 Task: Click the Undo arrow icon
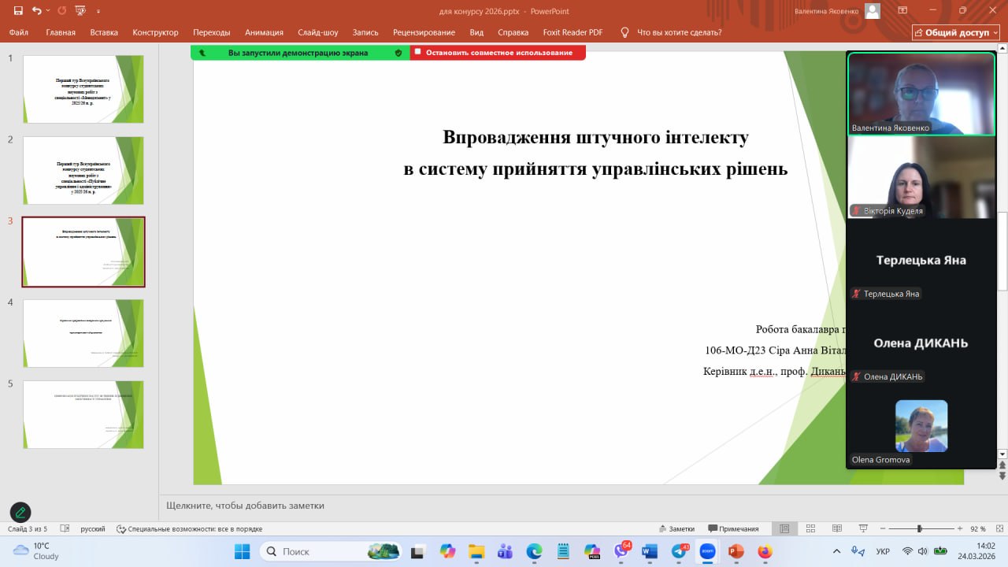[x=37, y=11]
